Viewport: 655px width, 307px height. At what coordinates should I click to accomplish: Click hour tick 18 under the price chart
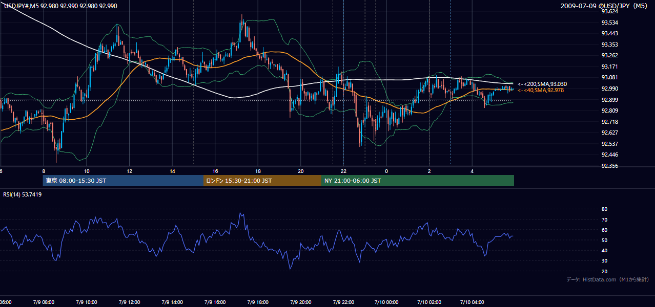pos(258,171)
